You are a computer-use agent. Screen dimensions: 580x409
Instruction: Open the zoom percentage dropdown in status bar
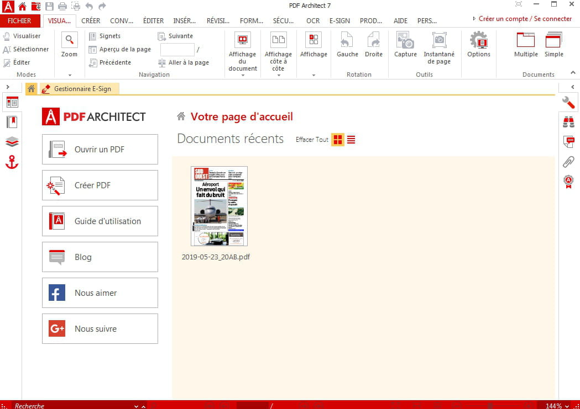[x=567, y=406]
